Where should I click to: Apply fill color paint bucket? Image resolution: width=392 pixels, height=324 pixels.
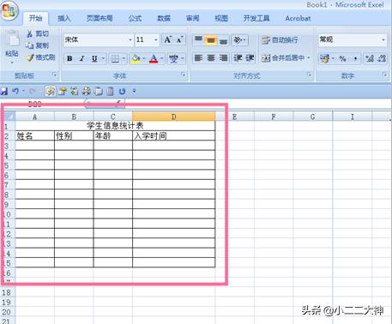136,59
